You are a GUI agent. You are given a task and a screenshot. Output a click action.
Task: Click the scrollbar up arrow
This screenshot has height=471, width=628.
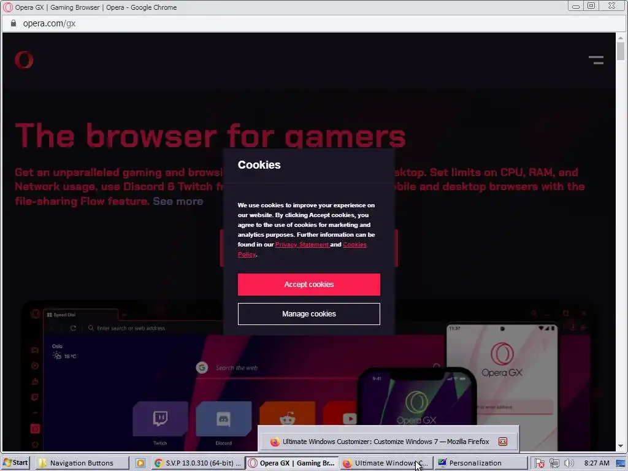621,37
